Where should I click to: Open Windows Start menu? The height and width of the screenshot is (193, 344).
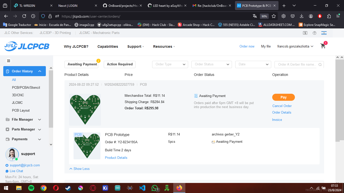click(x=6, y=188)
